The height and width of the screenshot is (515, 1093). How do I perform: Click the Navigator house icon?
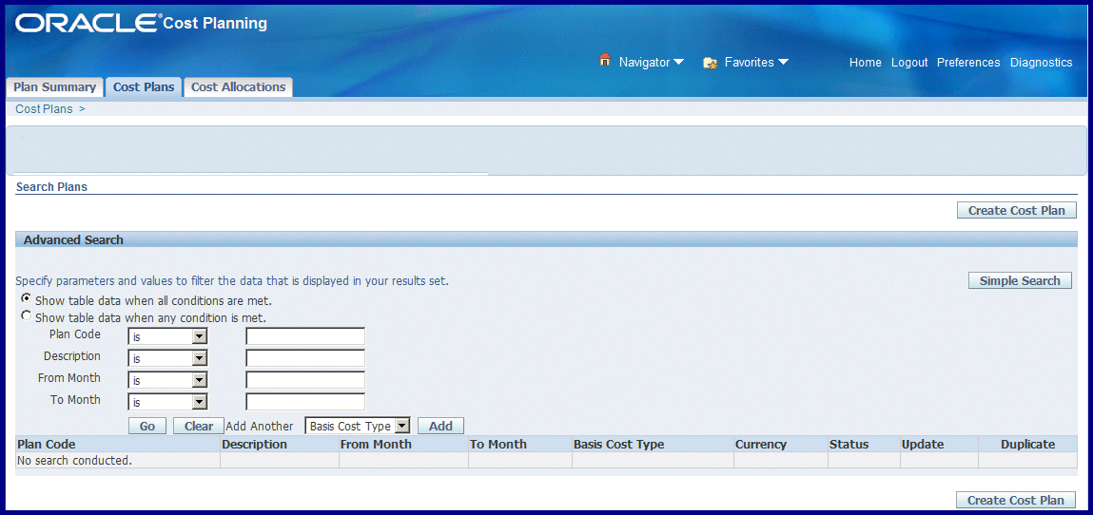604,61
